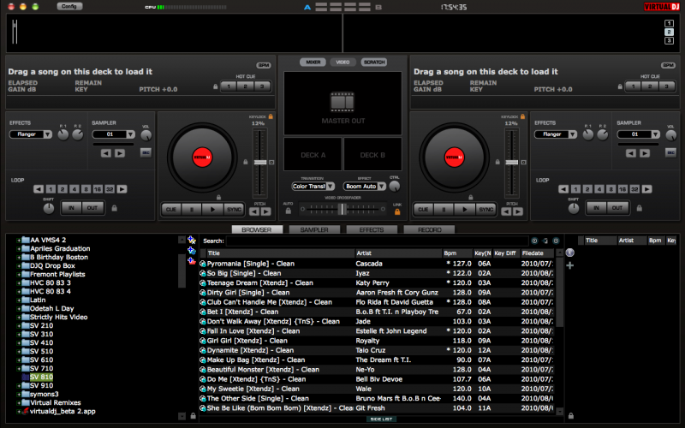Image resolution: width=685 pixels, height=428 pixels.
Task: Click left deck hot cue 1
Action: click(x=229, y=86)
